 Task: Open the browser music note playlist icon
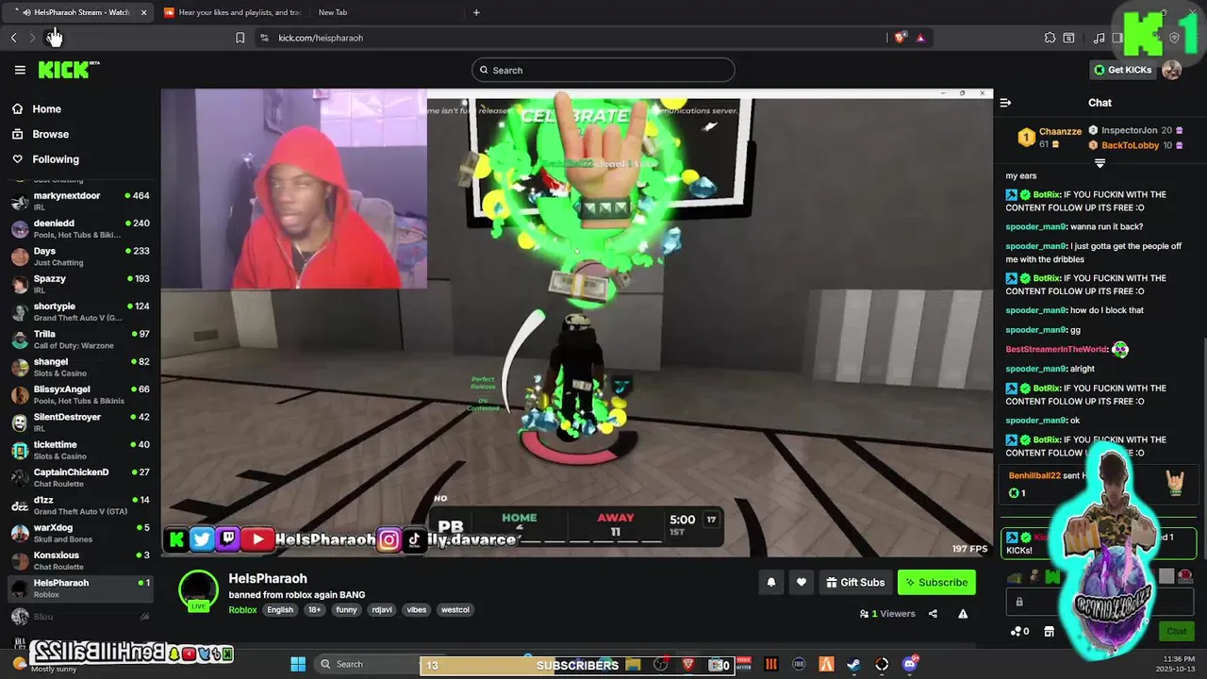coord(1099,38)
